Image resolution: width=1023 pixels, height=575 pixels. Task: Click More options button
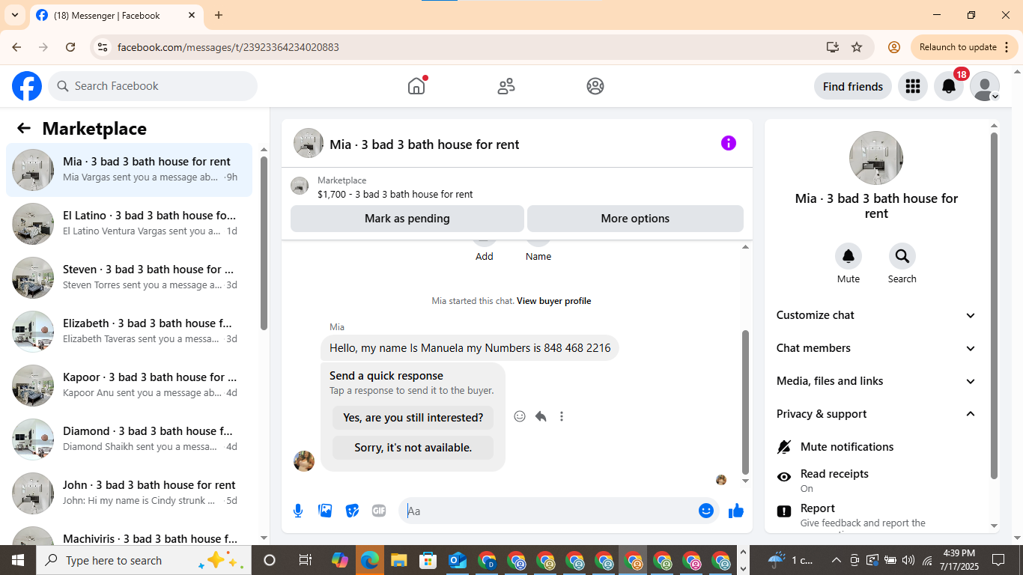[x=635, y=219]
